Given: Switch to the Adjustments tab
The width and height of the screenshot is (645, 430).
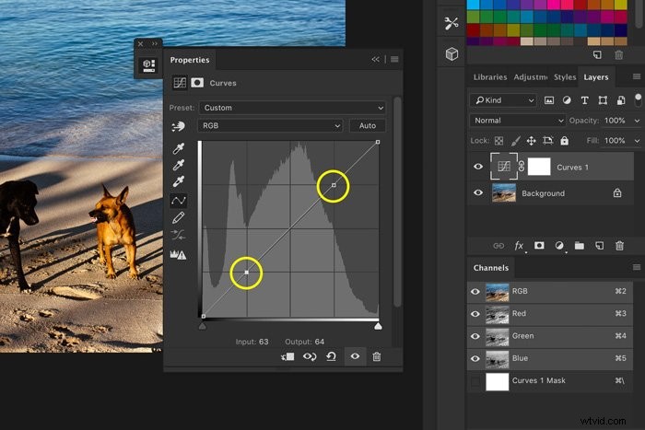Looking at the screenshot, I should coord(531,77).
